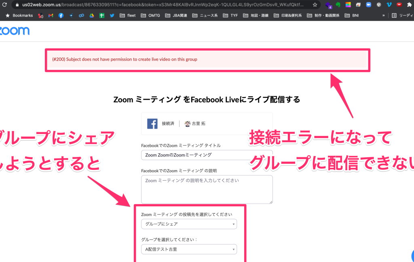
Task: Open the Extensions puzzle piece menu
Action: click(x=410, y=5)
